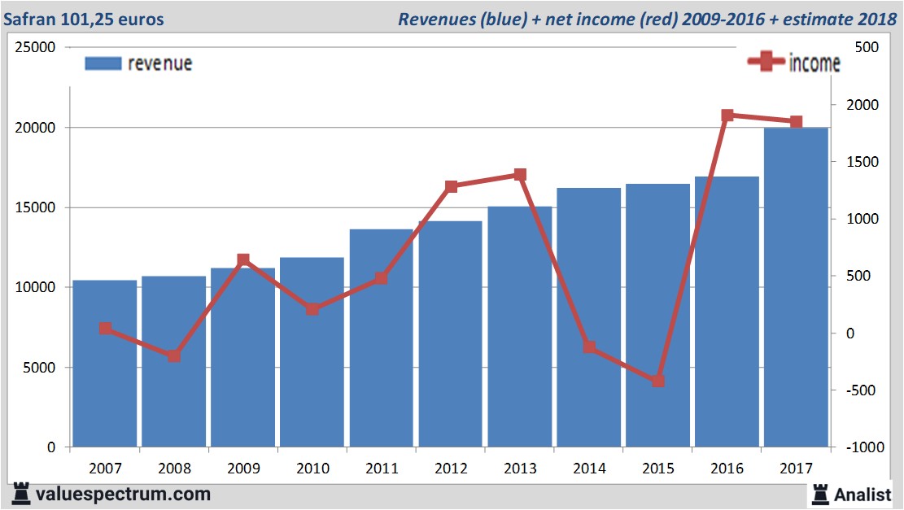The image size is (904, 510).
Task: Select the blue revenue legend swatch
Action: click(x=103, y=63)
